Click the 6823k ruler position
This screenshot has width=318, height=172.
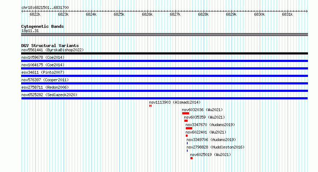coord(63,14)
